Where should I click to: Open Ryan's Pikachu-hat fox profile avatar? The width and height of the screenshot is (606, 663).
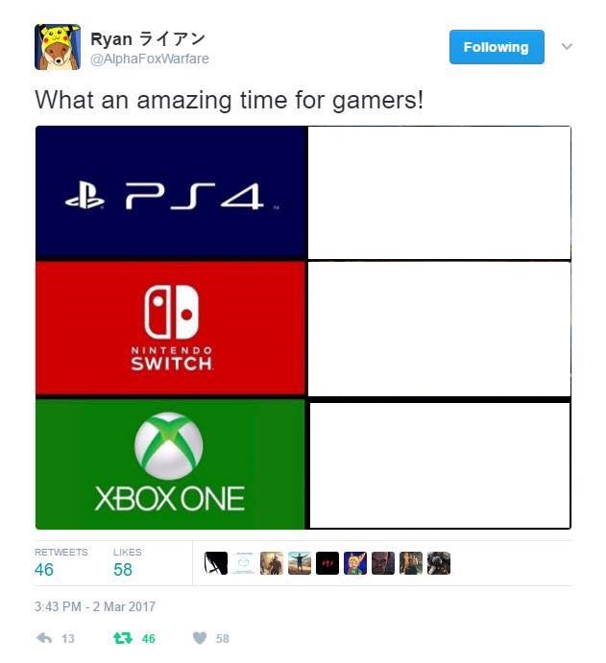(58, 47)
